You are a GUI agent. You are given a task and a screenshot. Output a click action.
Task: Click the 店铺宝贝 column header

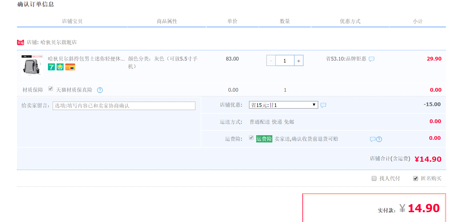click(72, 21)
